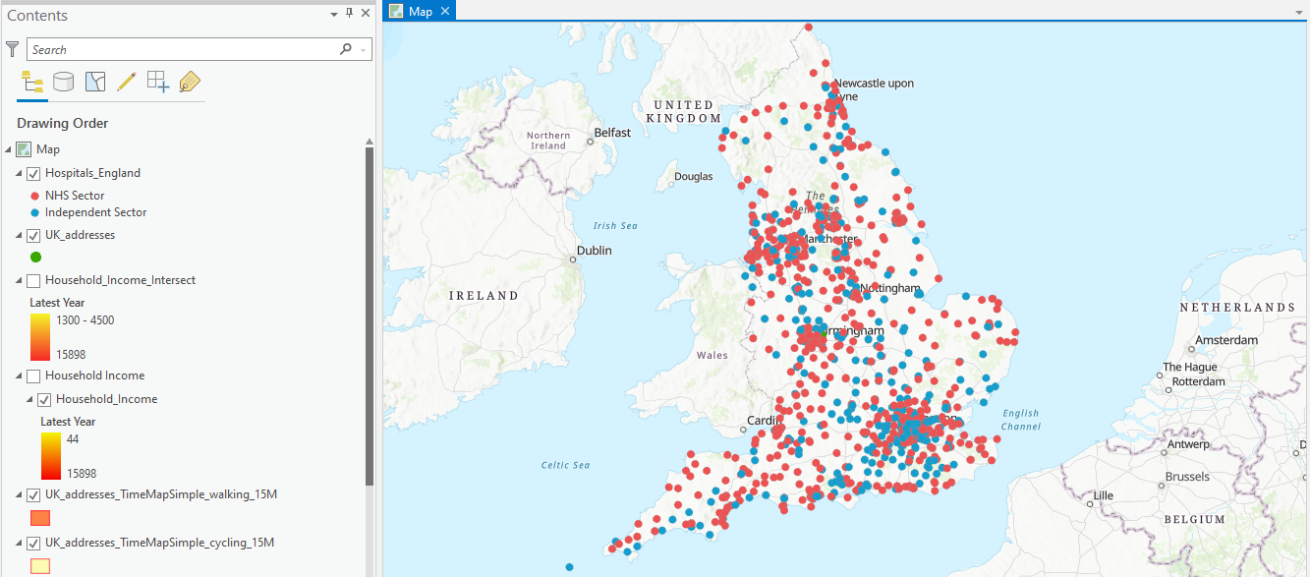The image size is (1310, 577).
Task: Click the Belfast label on map
Action: 612,133
